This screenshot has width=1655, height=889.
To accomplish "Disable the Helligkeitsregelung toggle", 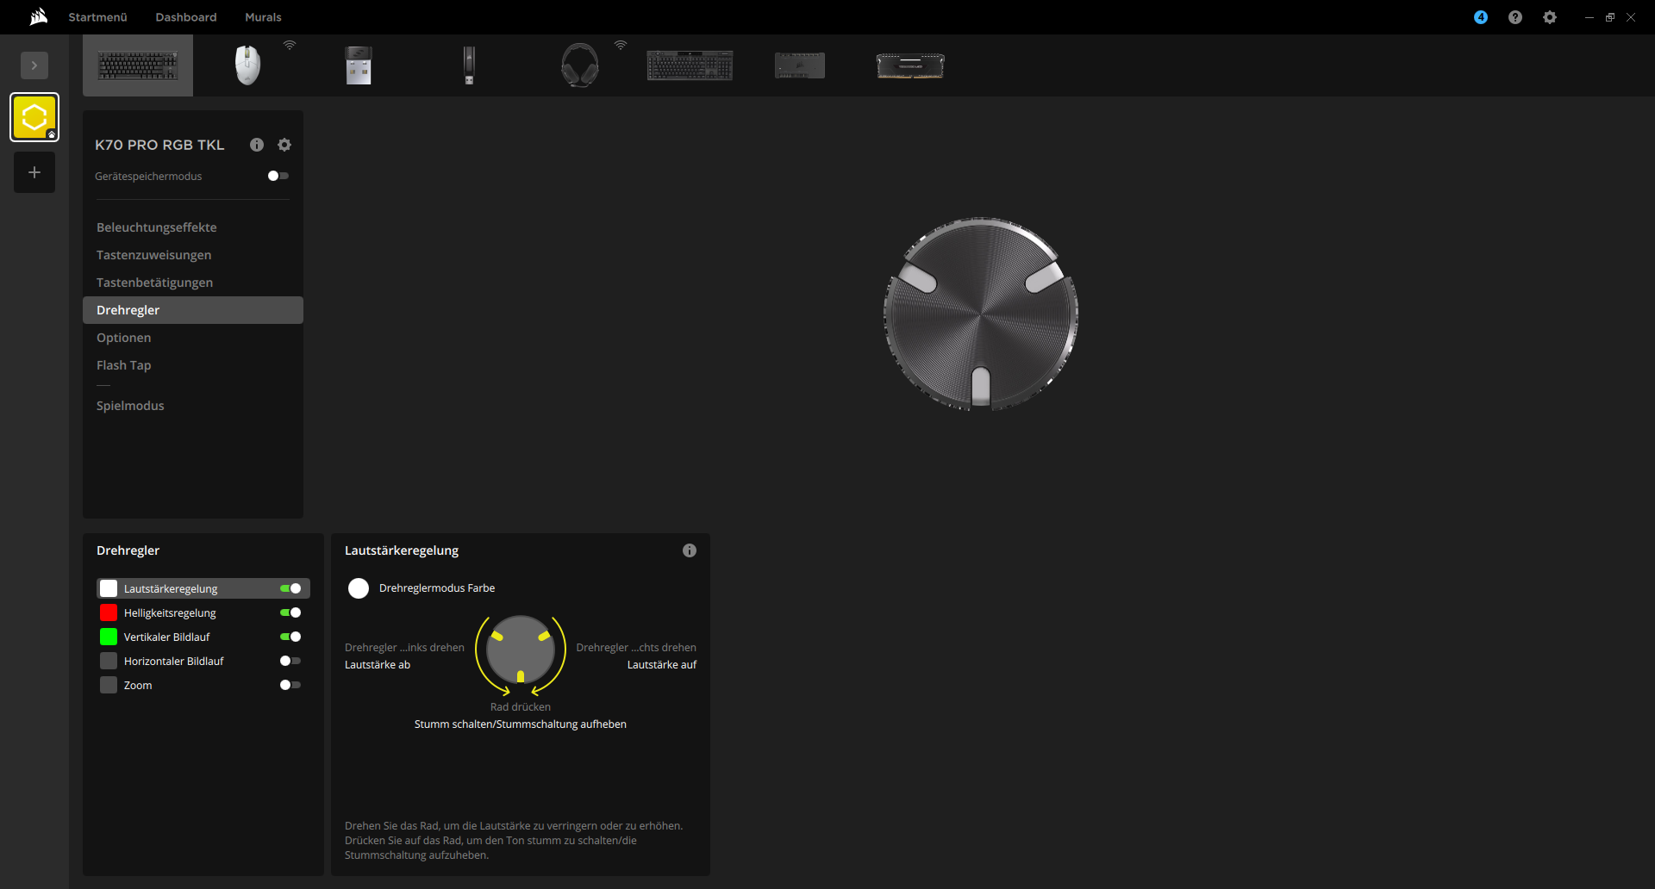I will (x=290, y=612).
